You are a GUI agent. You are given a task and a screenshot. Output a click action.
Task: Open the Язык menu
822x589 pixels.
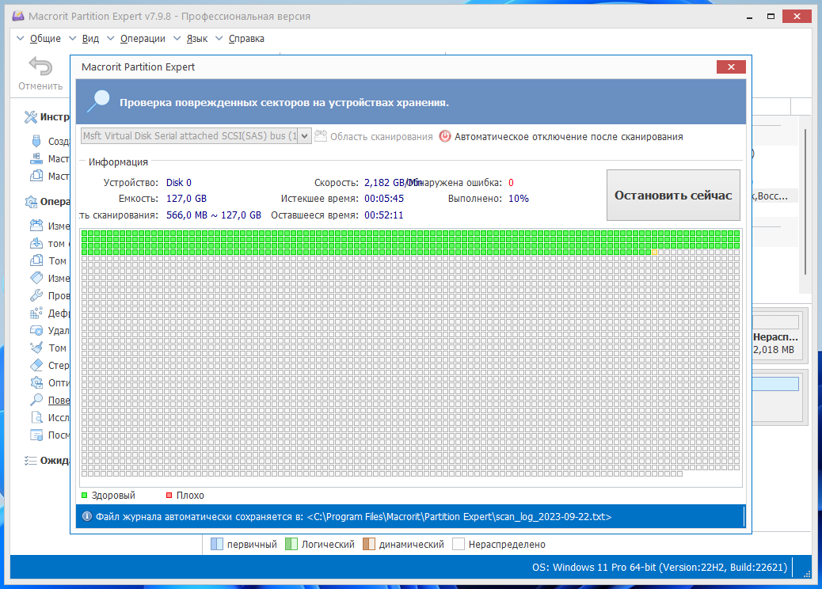(x=197, y=38)
